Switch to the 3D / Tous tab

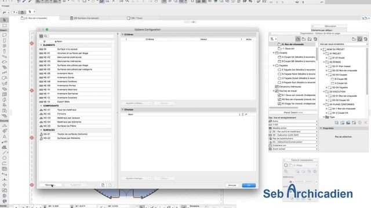(135, 18)
